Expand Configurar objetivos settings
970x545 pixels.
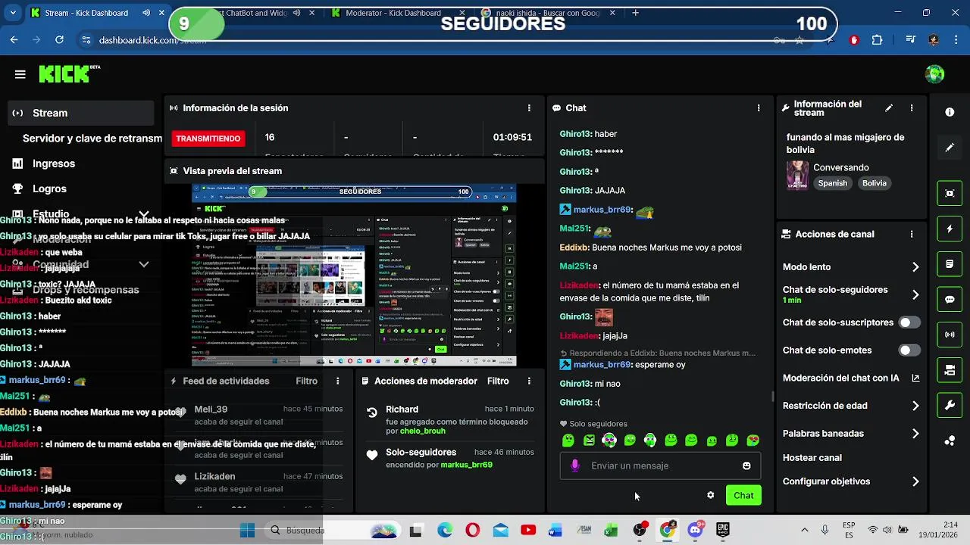pyautogui.click(x=915, y=481)
